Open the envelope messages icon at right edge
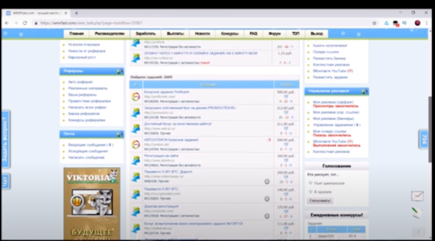 pyautogui.click(x=417, y=196)
